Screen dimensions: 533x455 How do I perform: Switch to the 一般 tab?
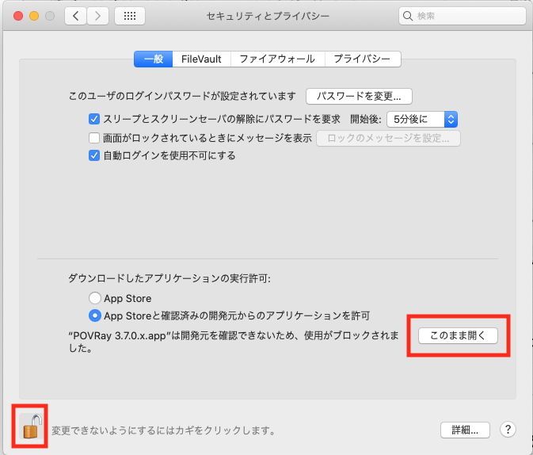tap(154, 59)
